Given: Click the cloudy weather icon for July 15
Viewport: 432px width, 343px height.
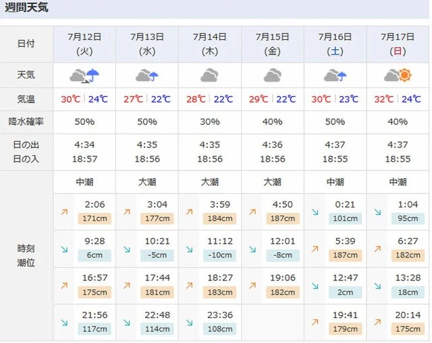Looking at the screenshot, I should (x=272, y=75).
